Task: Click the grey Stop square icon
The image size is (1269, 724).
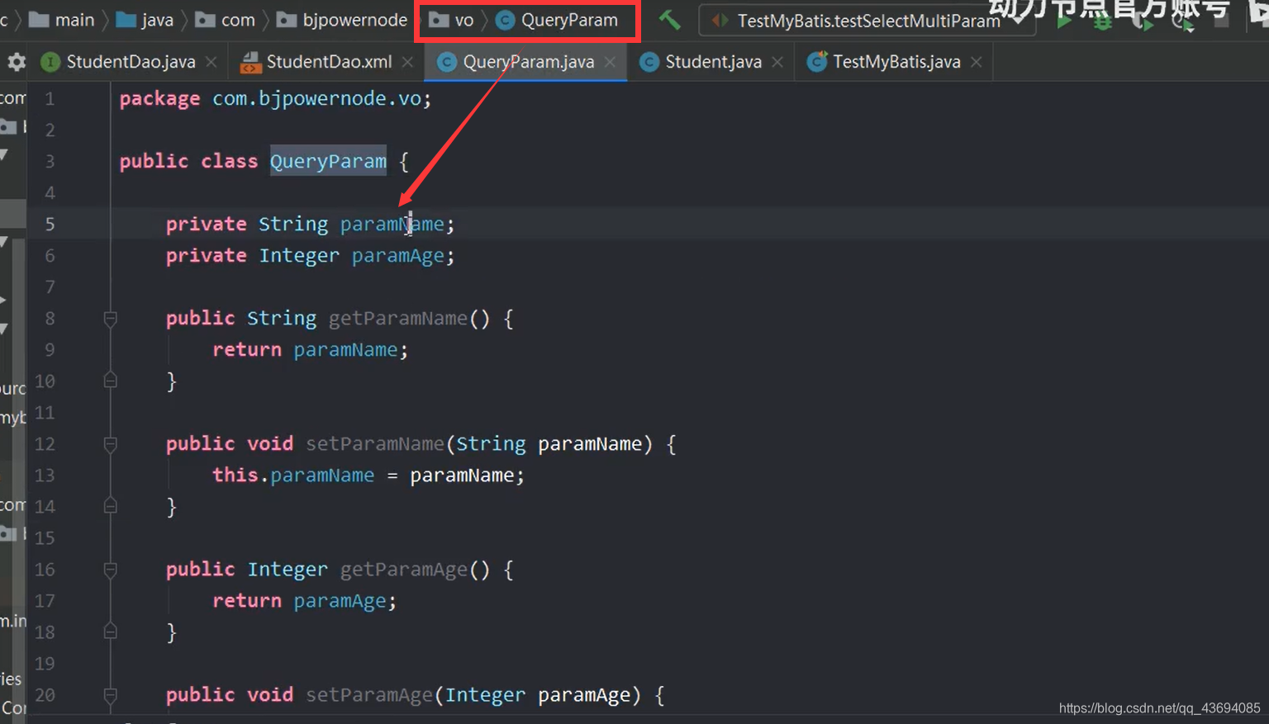Action: tap(1221, 21)
